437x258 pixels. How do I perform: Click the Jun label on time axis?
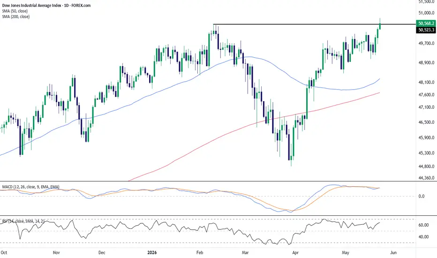click(393, 252)
